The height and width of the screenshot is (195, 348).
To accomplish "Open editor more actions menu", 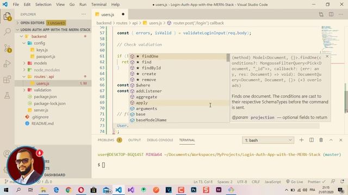I will pos(341,15).
